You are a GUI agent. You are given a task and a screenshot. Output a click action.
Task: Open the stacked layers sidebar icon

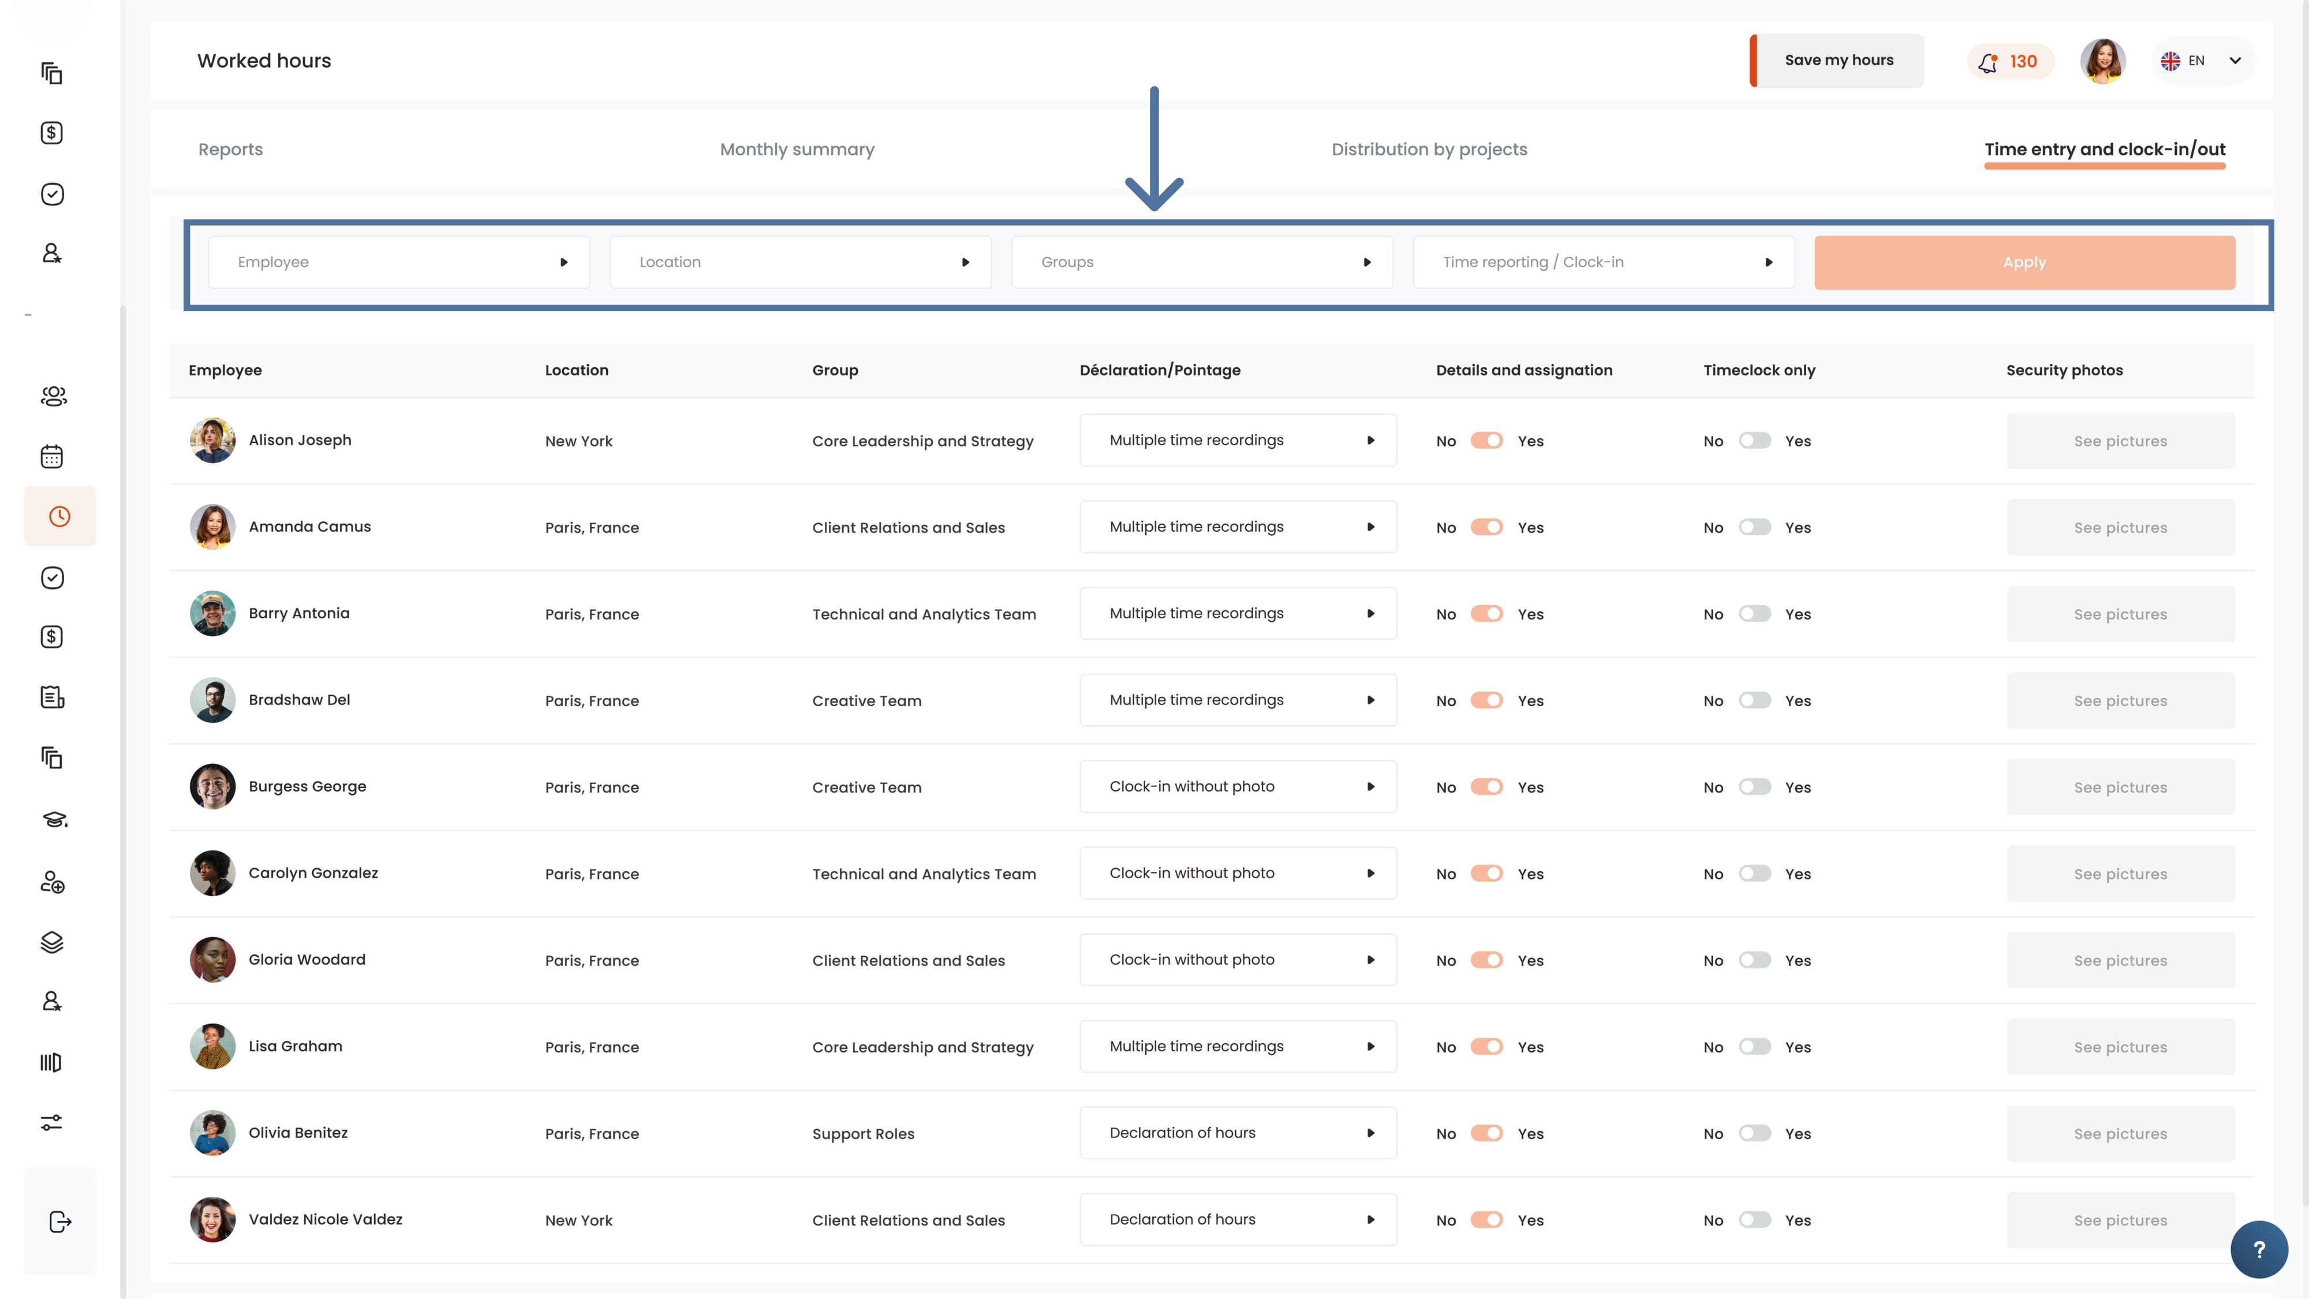pyautogui.click(x=52, y=942)
